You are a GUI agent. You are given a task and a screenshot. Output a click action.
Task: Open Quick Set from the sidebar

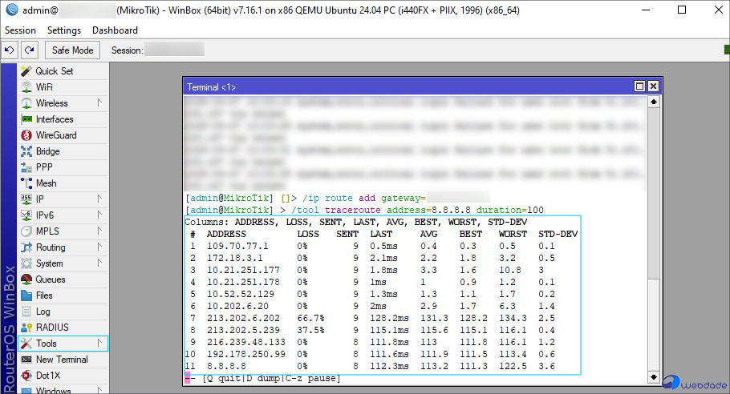coord(54,71)
